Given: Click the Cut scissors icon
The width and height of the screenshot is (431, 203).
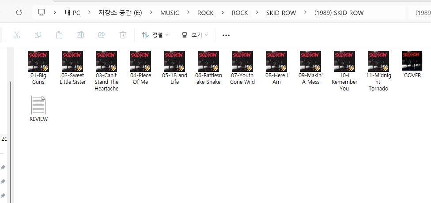Looking at the screenshot, I should pyautogui.click(x=17, y=35).
